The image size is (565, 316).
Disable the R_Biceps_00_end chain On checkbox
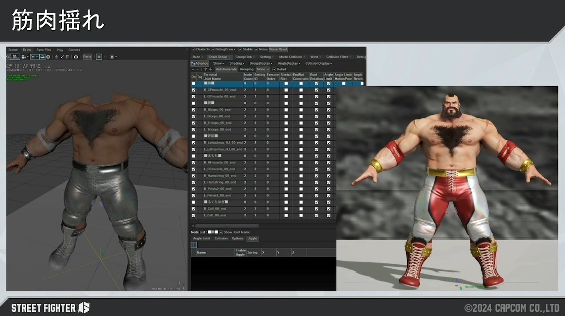194,110
